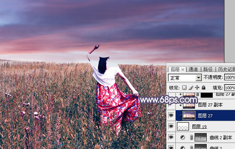Click the lock image pixels brush icon
Viewport: 235px width, 149px height.
coord(191,87)
